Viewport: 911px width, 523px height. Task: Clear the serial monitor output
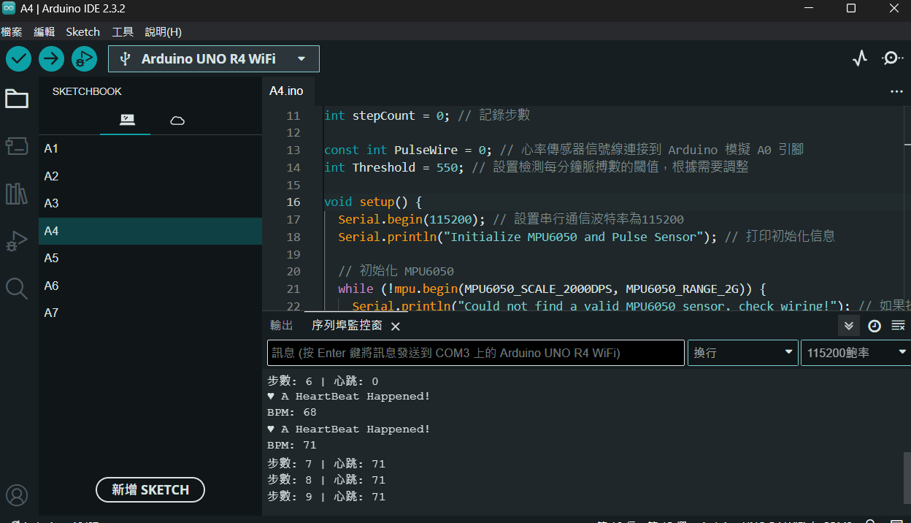(x=898, y=326)
